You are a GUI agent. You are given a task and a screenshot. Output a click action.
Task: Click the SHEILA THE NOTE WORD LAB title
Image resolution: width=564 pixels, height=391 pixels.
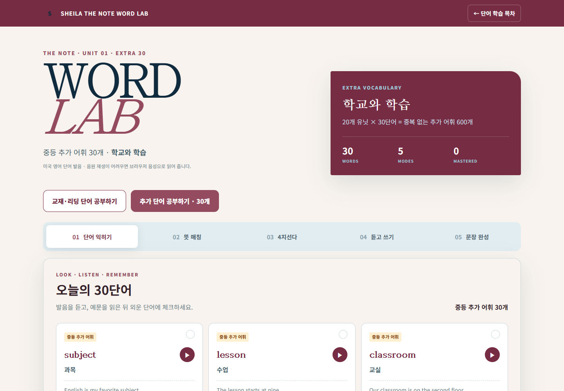[x=105, y=14]
